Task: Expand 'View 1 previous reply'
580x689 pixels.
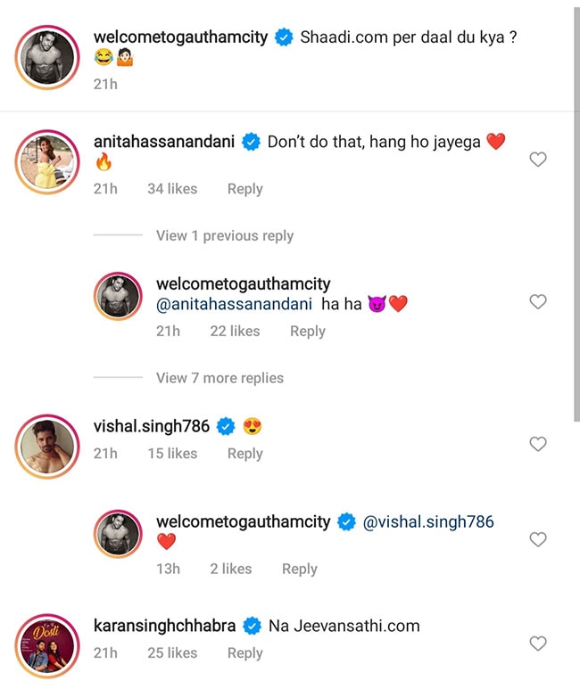Action: pyautogui.click(x=224, y=235)
